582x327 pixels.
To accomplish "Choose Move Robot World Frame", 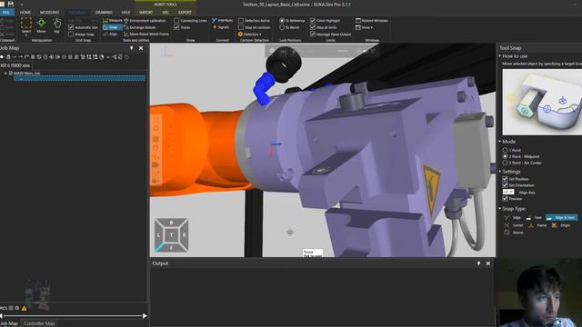I will (146, 35).
